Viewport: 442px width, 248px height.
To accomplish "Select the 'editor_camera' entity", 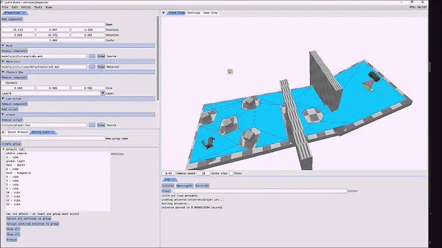I will 16,153.
